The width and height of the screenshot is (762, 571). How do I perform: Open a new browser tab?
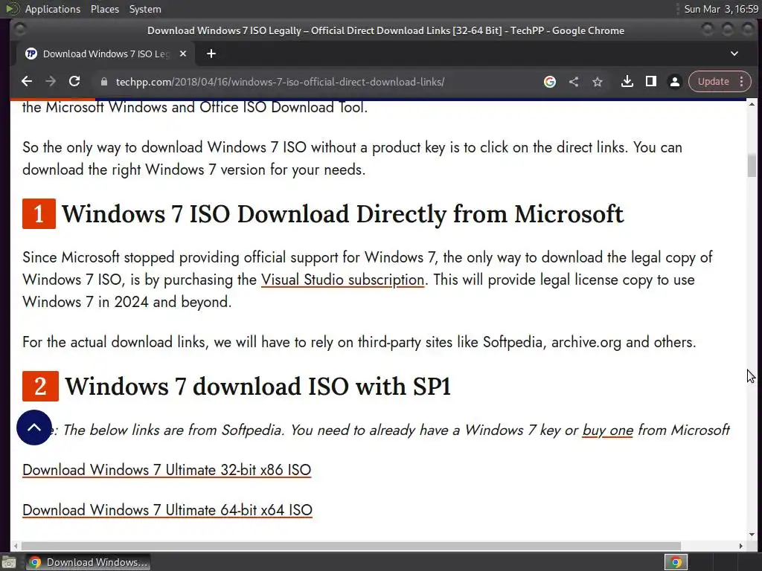pos(211,54)
